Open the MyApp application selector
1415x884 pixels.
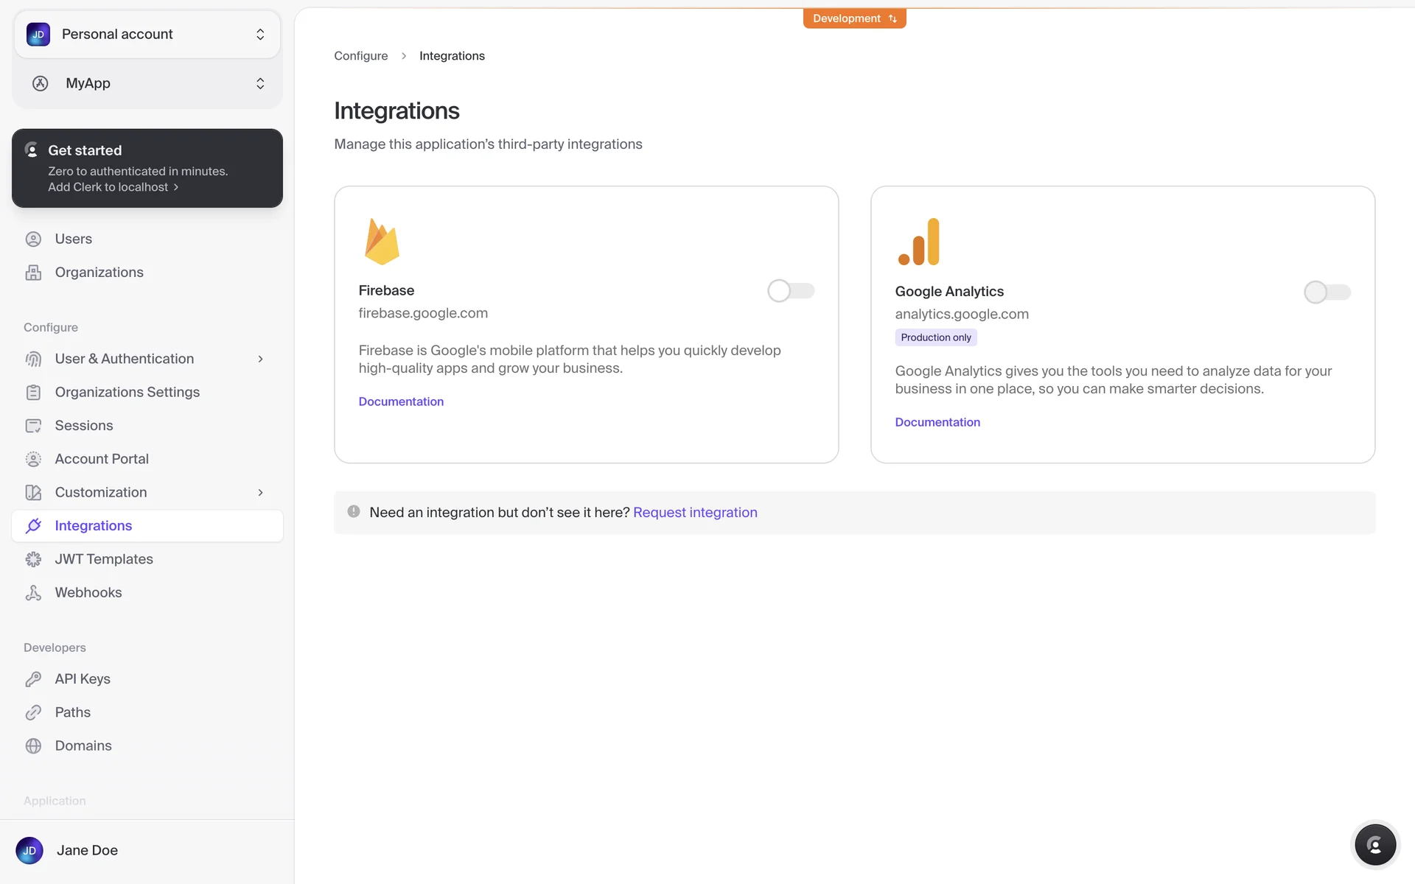147,83
